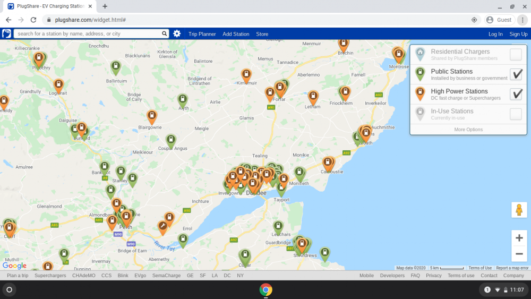The height and width of the screenshot is (299, 531).
Task: Click Sign Up
Action: [x=518, y=34]
